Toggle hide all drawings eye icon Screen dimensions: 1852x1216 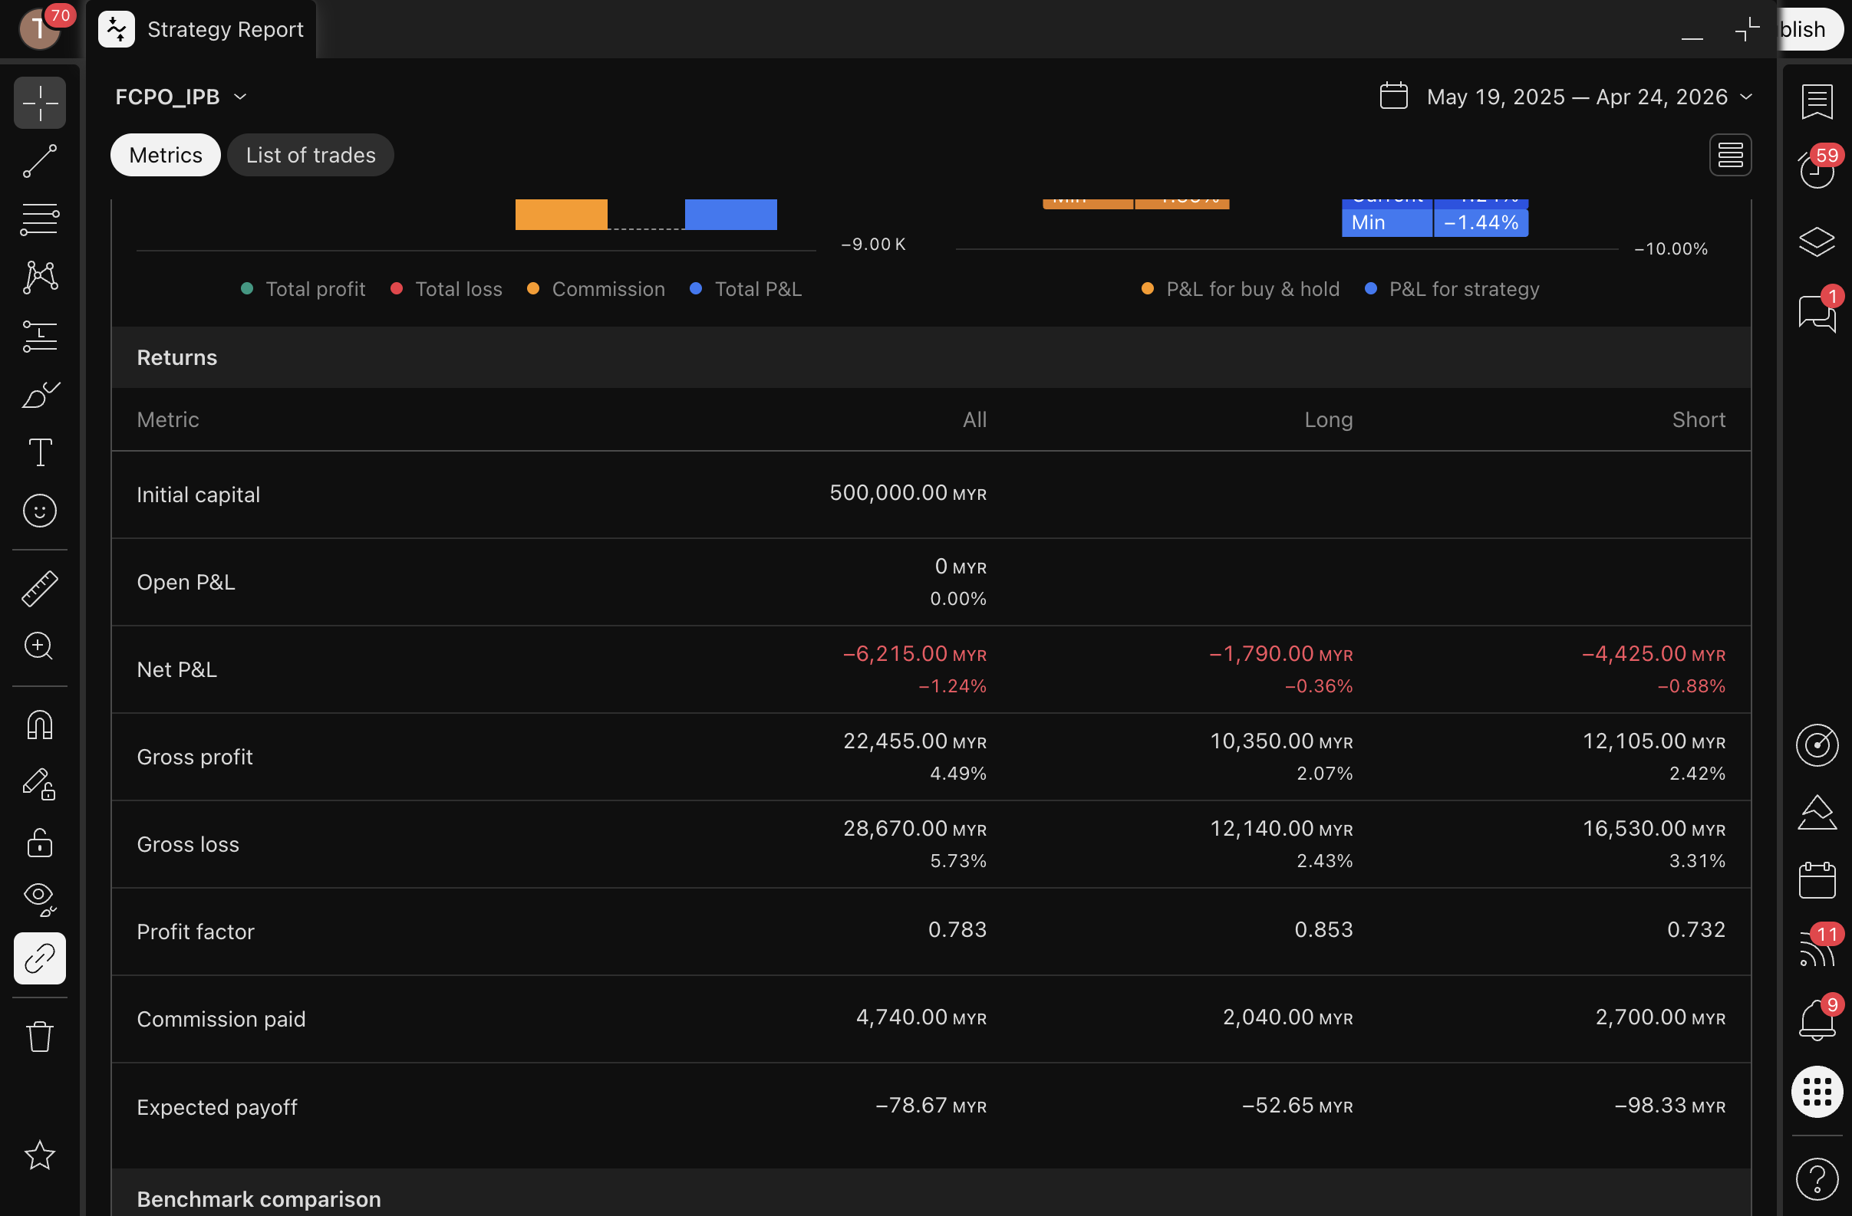point(39,899)
